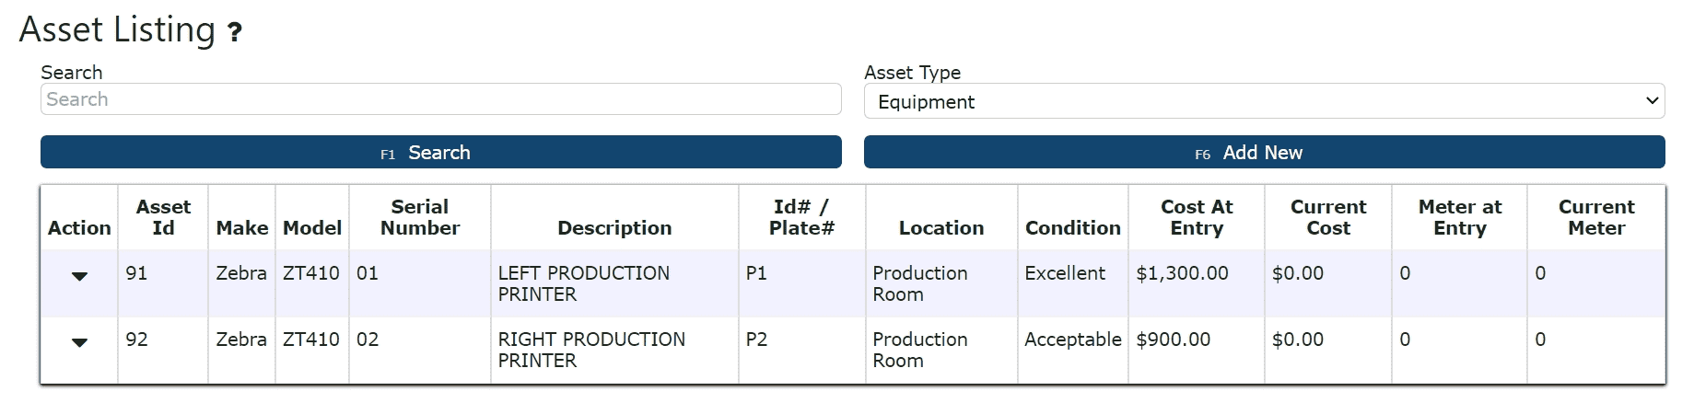Sort by Location column header

pos(940,227)
